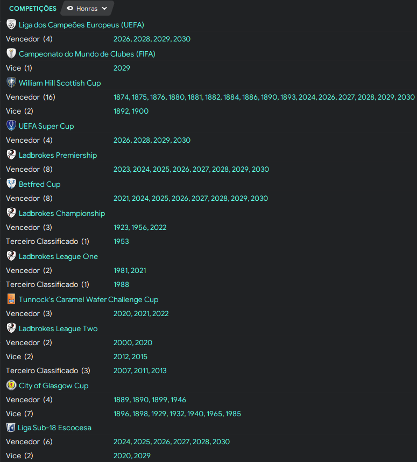417x462 pixels.
Task: Click Glasgow Cup Vice years starting 1896
Action: (x=177, y=414)
